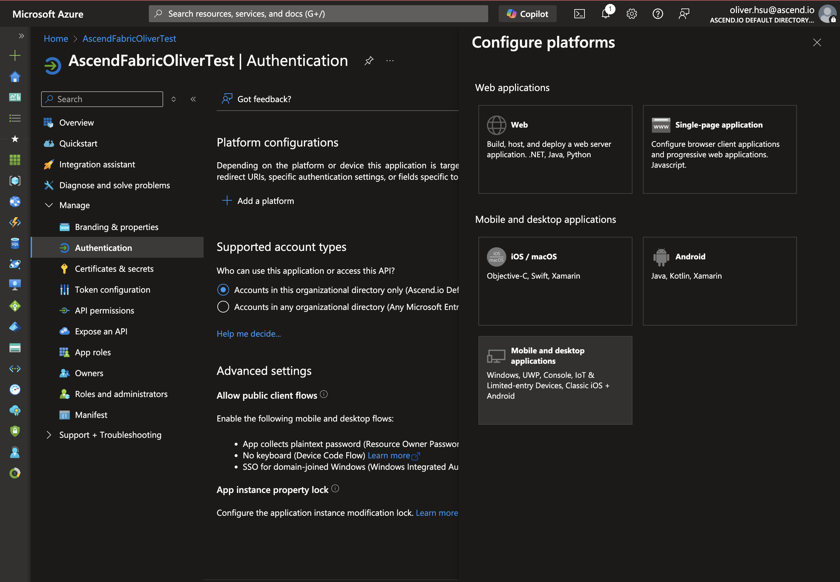
Task: Go to Home breadcrumb
Action: pyautogui.click(x=56, y=38)
